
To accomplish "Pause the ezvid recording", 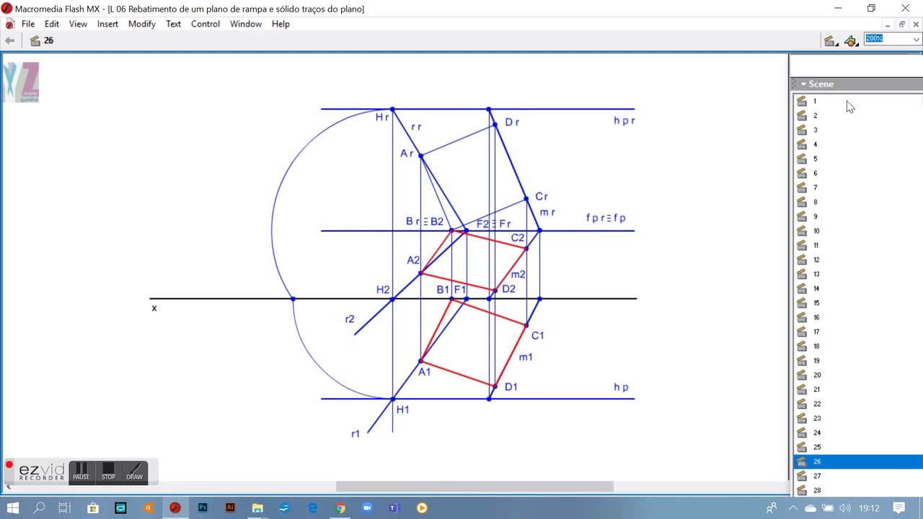I will point(81,472).
